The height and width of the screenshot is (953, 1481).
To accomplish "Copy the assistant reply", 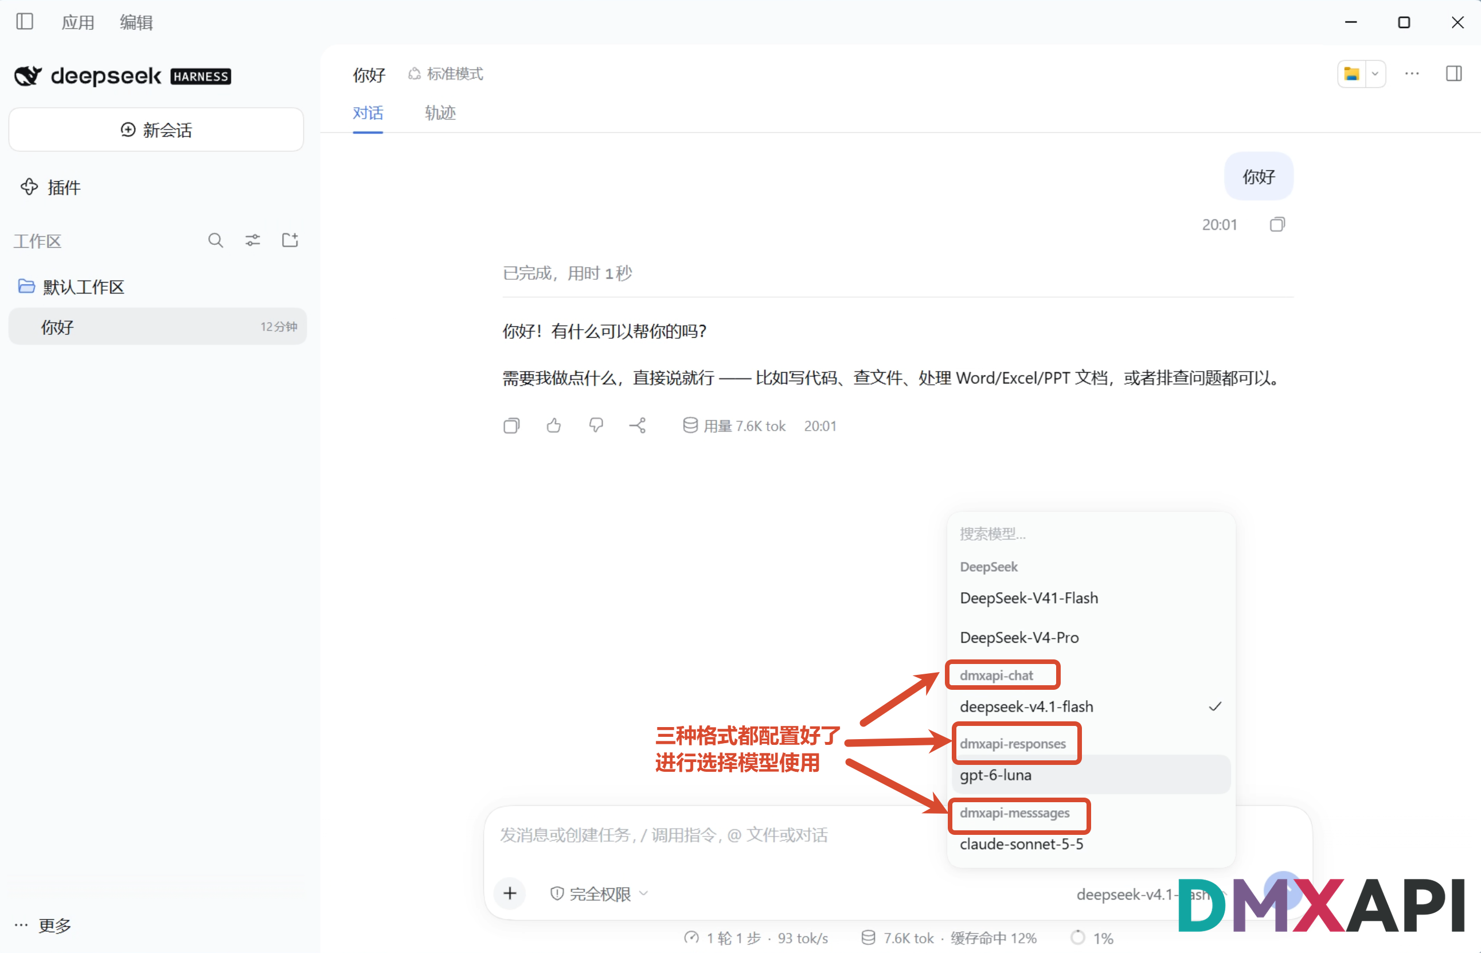I will point(511,425).
